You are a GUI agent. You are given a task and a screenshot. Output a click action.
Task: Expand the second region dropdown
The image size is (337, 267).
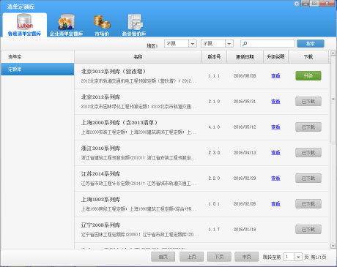[229, 44]
